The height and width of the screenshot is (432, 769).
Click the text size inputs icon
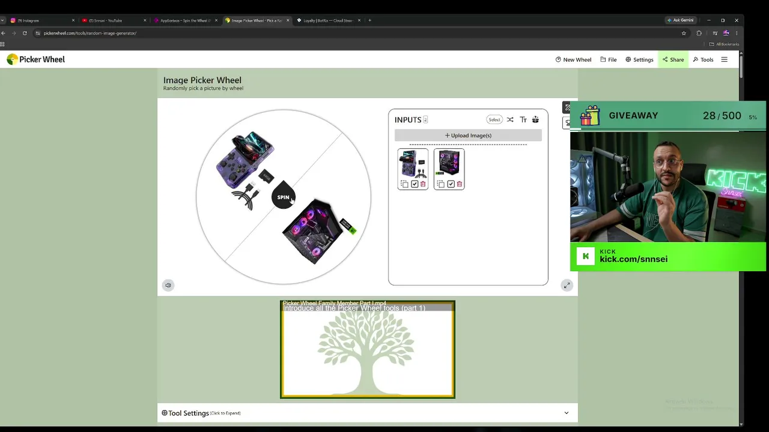click(x=523, y=119)
